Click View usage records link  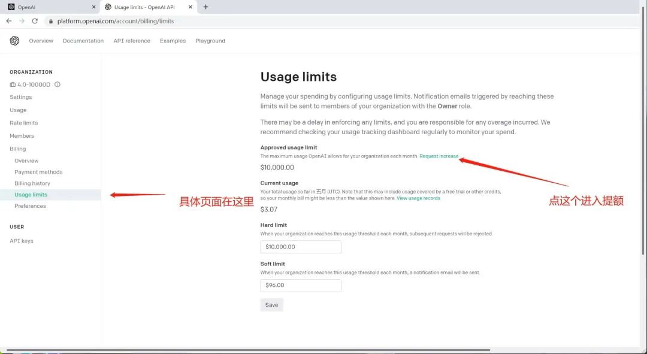pyautogui.click(x=418, y=198)
